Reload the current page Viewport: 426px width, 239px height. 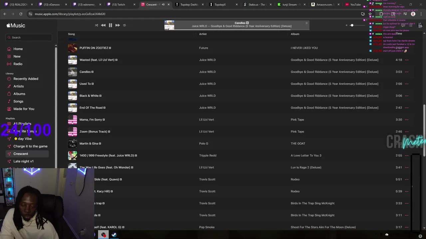[21, 14]
